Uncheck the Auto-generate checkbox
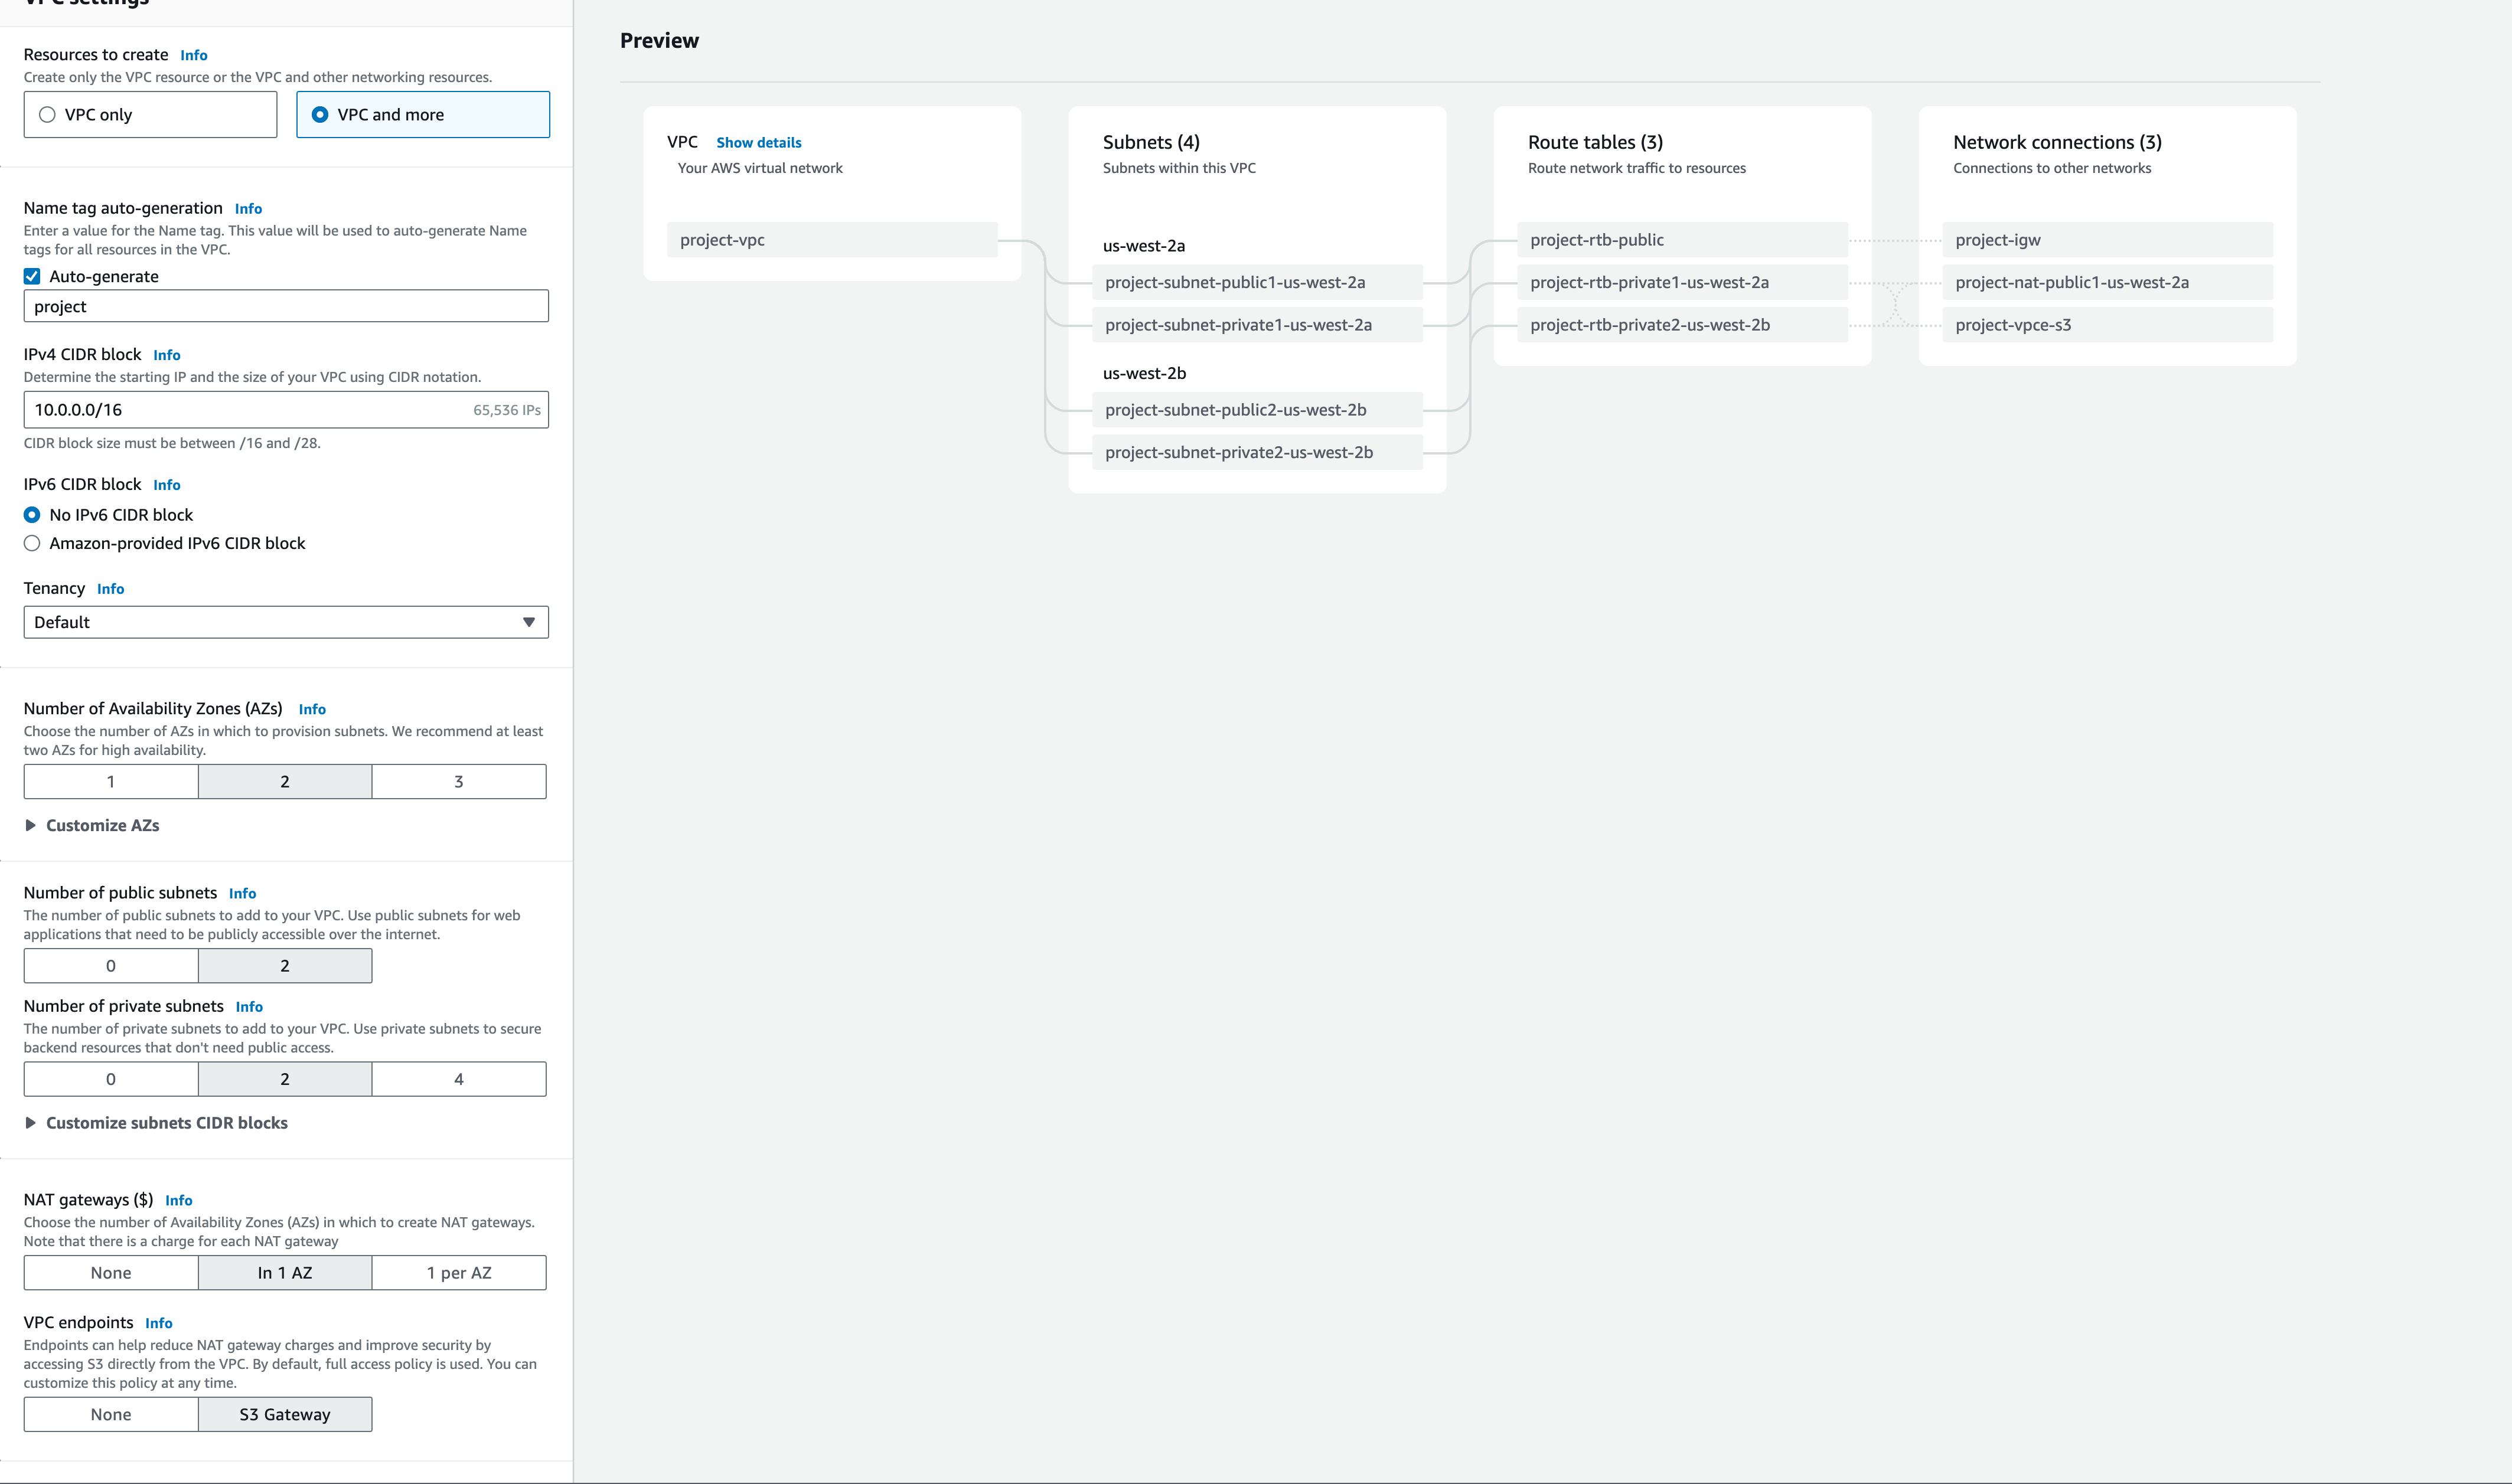The width and height of the screenshot is (2512, 1484). (x=32, y=276)
